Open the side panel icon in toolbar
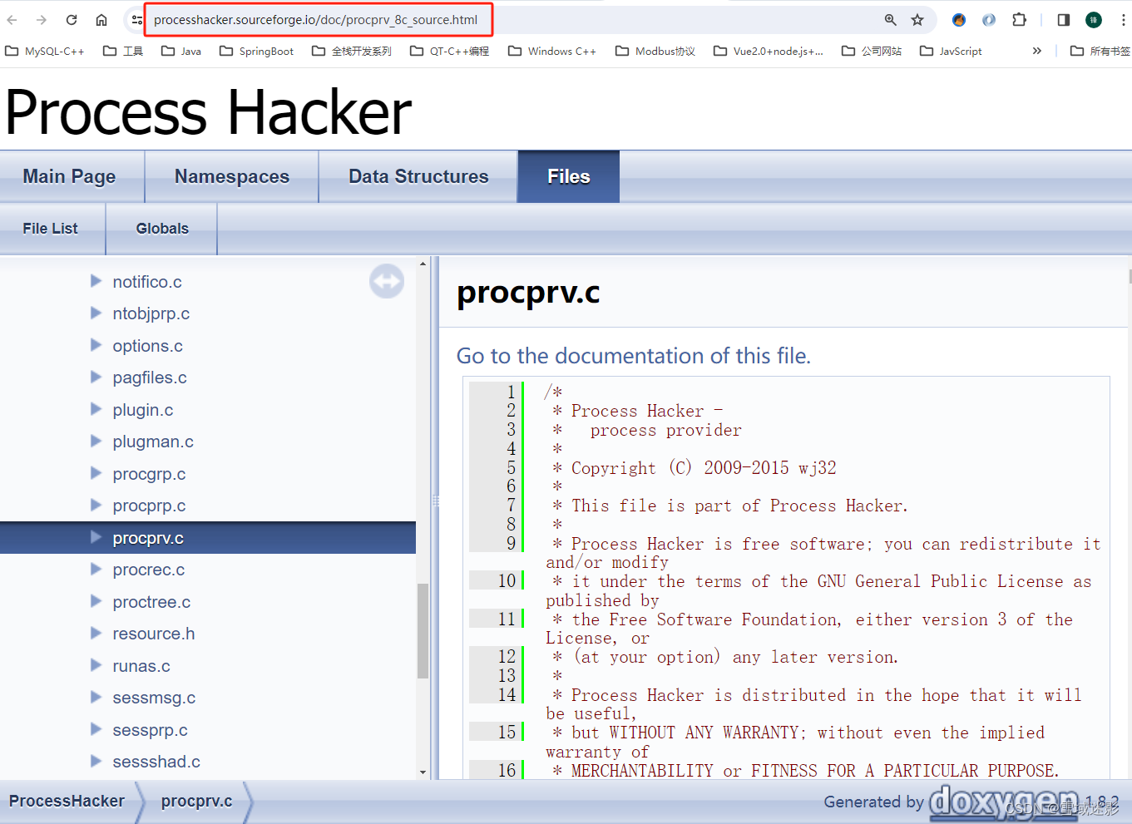 click(x=1063, y=19)
